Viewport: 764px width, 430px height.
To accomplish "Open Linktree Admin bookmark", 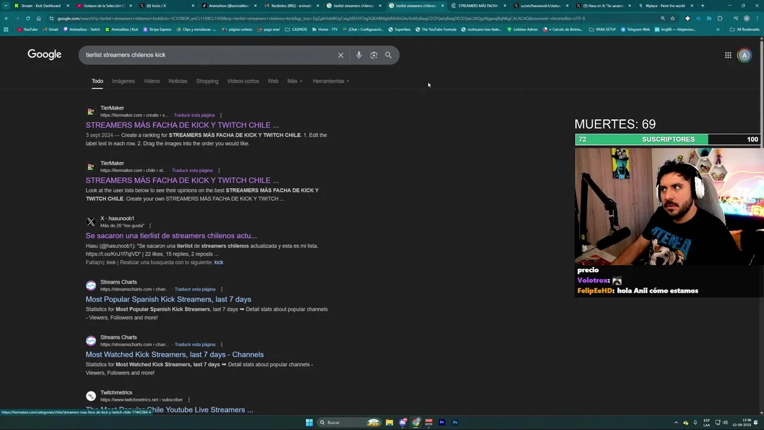I will click(523, 29).
